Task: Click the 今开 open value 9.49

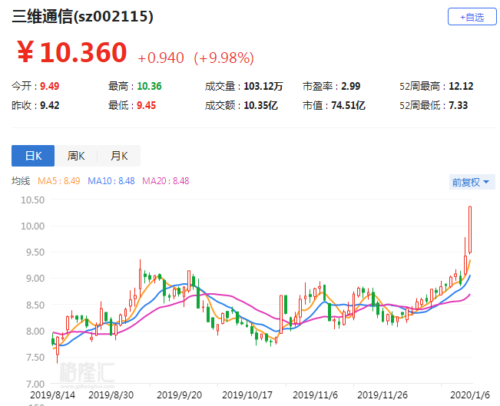Action: coord(49,86)
